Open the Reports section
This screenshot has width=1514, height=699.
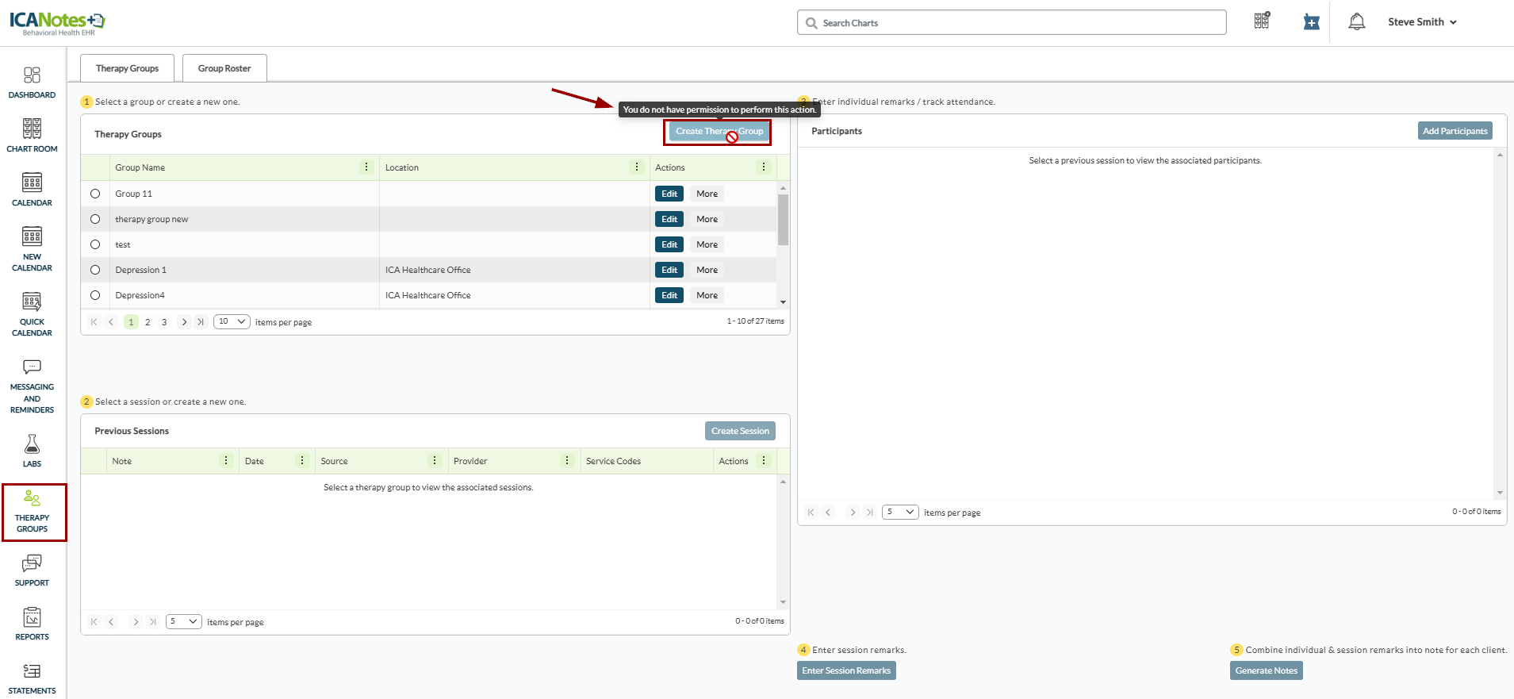pyautogui.click(x=32, y=624)
